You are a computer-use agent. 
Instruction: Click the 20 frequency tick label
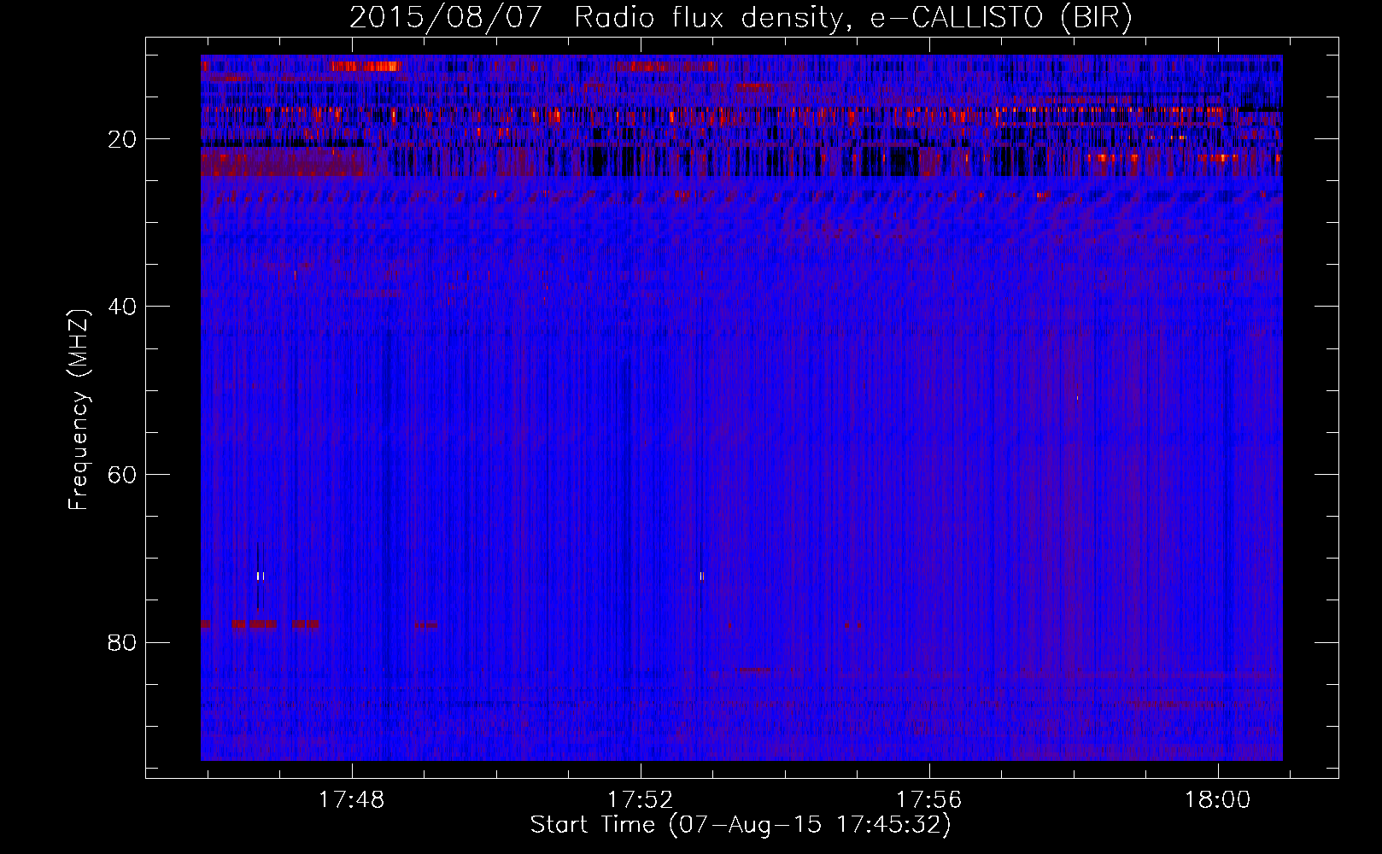(122, 139)
